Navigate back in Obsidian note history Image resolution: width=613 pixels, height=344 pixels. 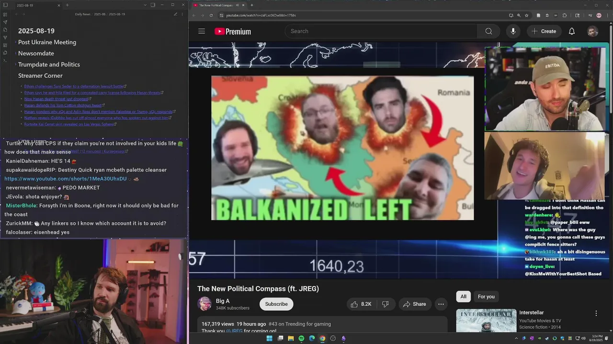coord(17,14)
